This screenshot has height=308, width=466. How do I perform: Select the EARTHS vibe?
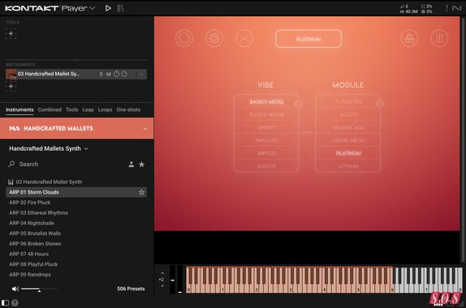(266, 166)
